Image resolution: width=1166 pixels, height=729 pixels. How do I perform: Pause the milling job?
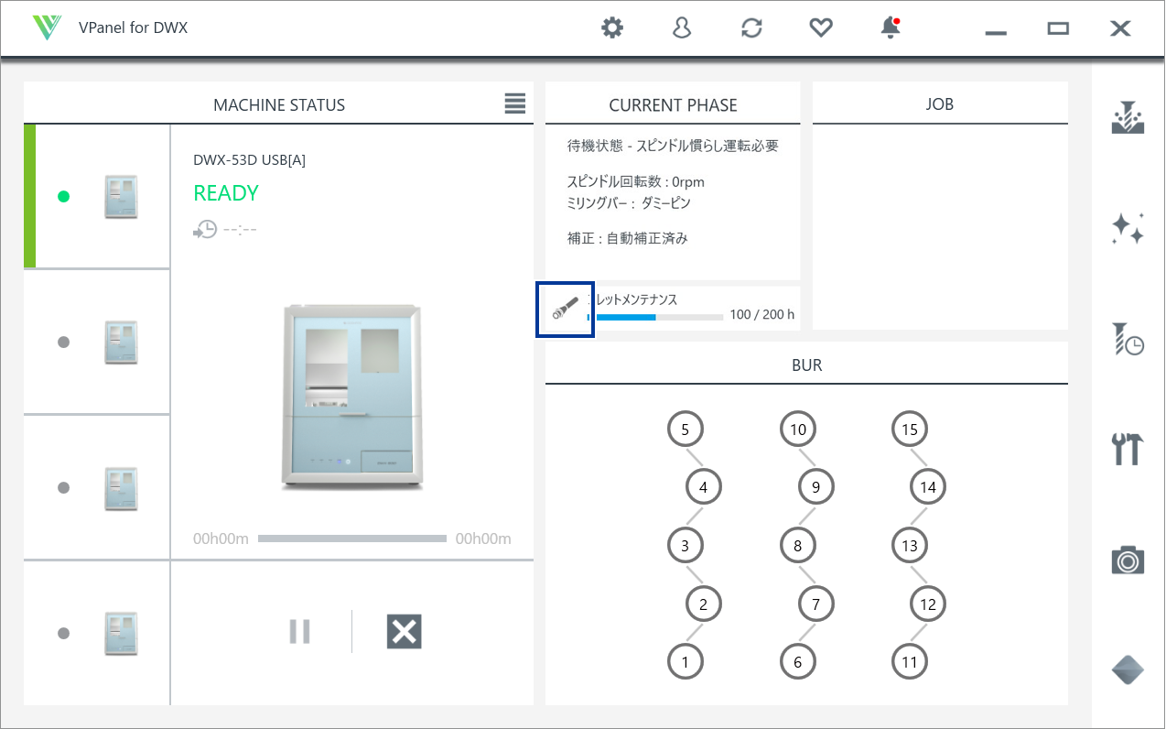300,632
